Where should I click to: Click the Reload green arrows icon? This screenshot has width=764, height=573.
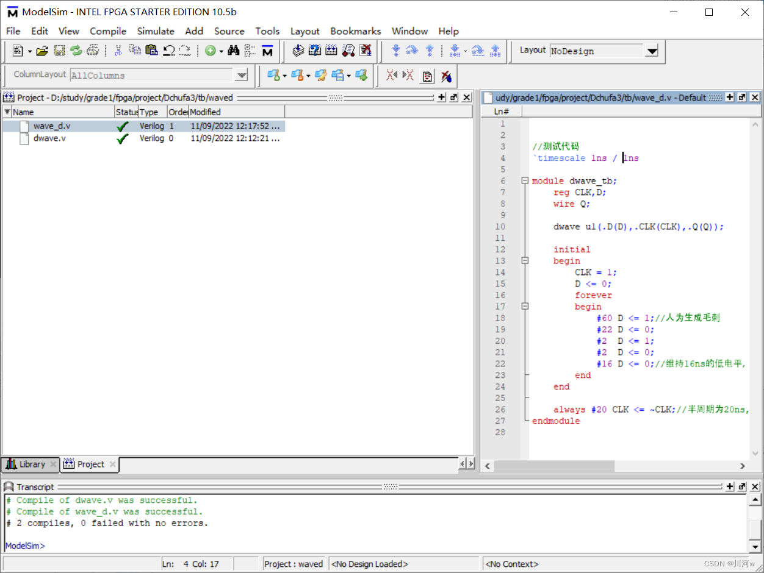click(76, 51)
